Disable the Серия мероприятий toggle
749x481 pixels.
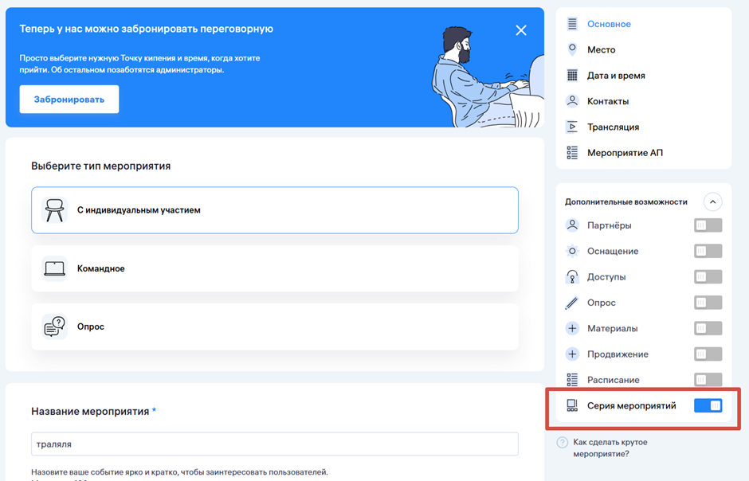[x=708, y=405]
